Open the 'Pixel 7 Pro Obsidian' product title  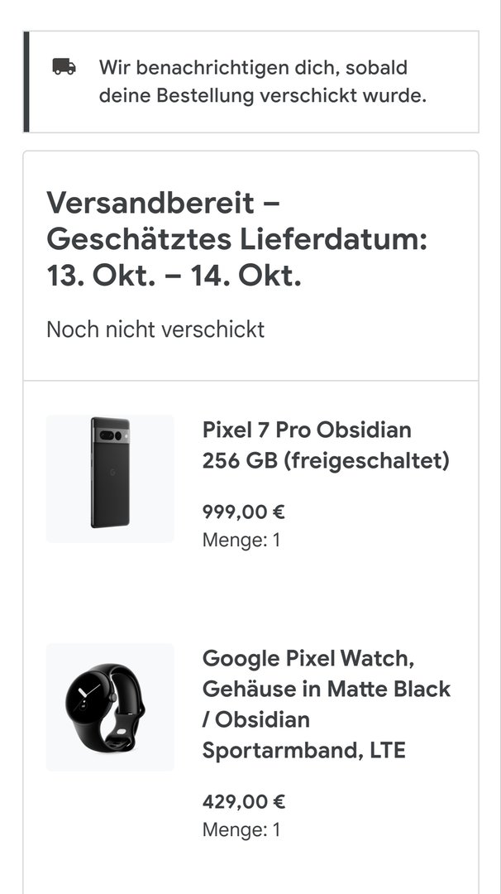[x=307, y=430]
